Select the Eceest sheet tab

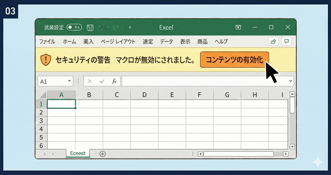[x=78, y=153]
